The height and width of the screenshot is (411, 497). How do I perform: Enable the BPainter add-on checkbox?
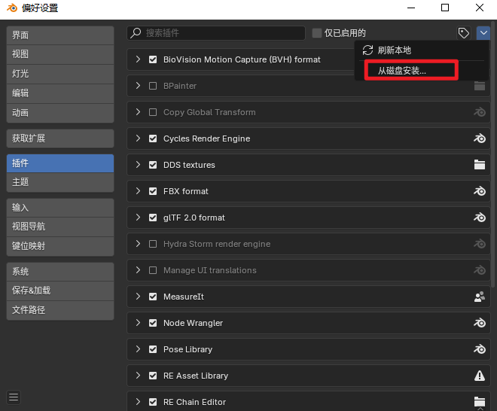pyautogui.click(x=153, y=86)
